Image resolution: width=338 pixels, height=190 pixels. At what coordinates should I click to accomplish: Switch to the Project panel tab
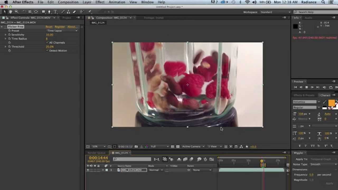67,18
